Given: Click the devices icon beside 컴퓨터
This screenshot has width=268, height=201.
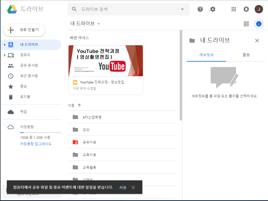Looking at the screenshot, I should click(x=11, y=55).
